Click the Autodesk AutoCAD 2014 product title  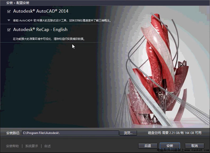pyautogui.click(x=41, y=11)
